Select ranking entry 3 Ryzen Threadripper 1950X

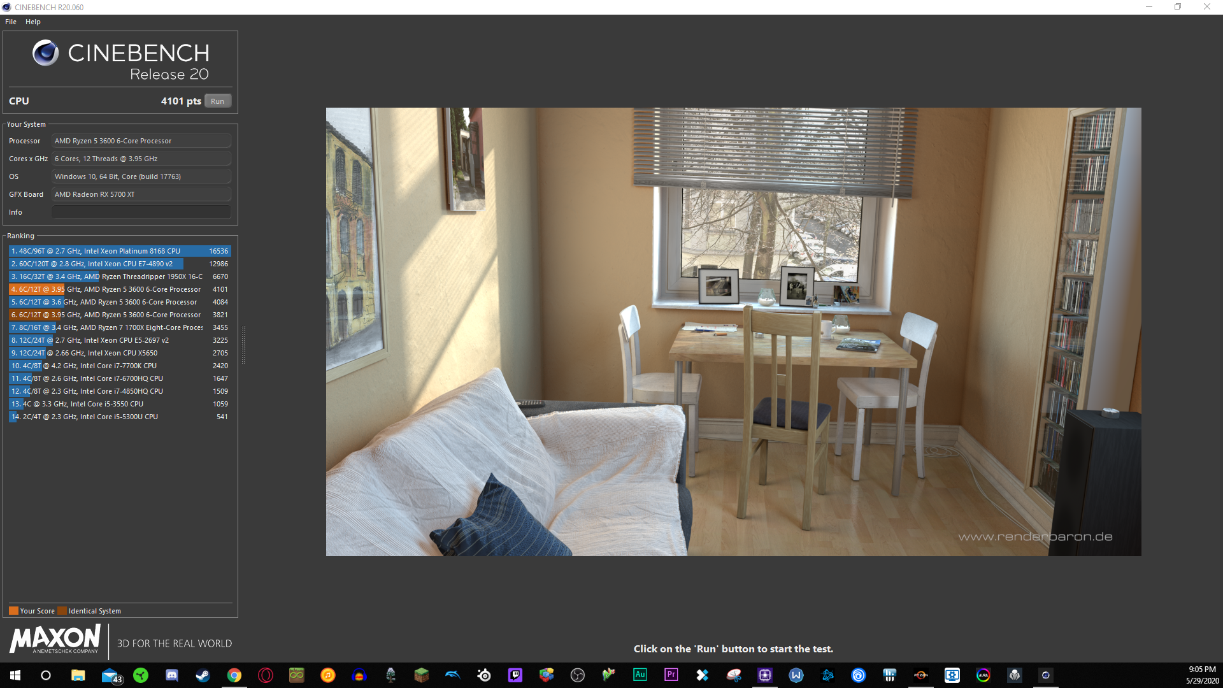click(120, 276)
